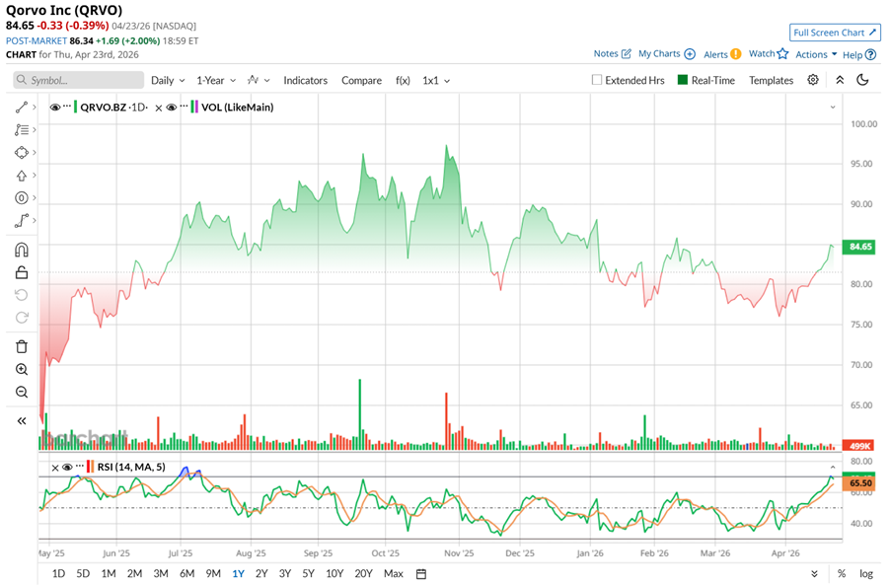Click the 84.65 current price tag
Screen dimensions: 890x585
[x=859, y=247]
